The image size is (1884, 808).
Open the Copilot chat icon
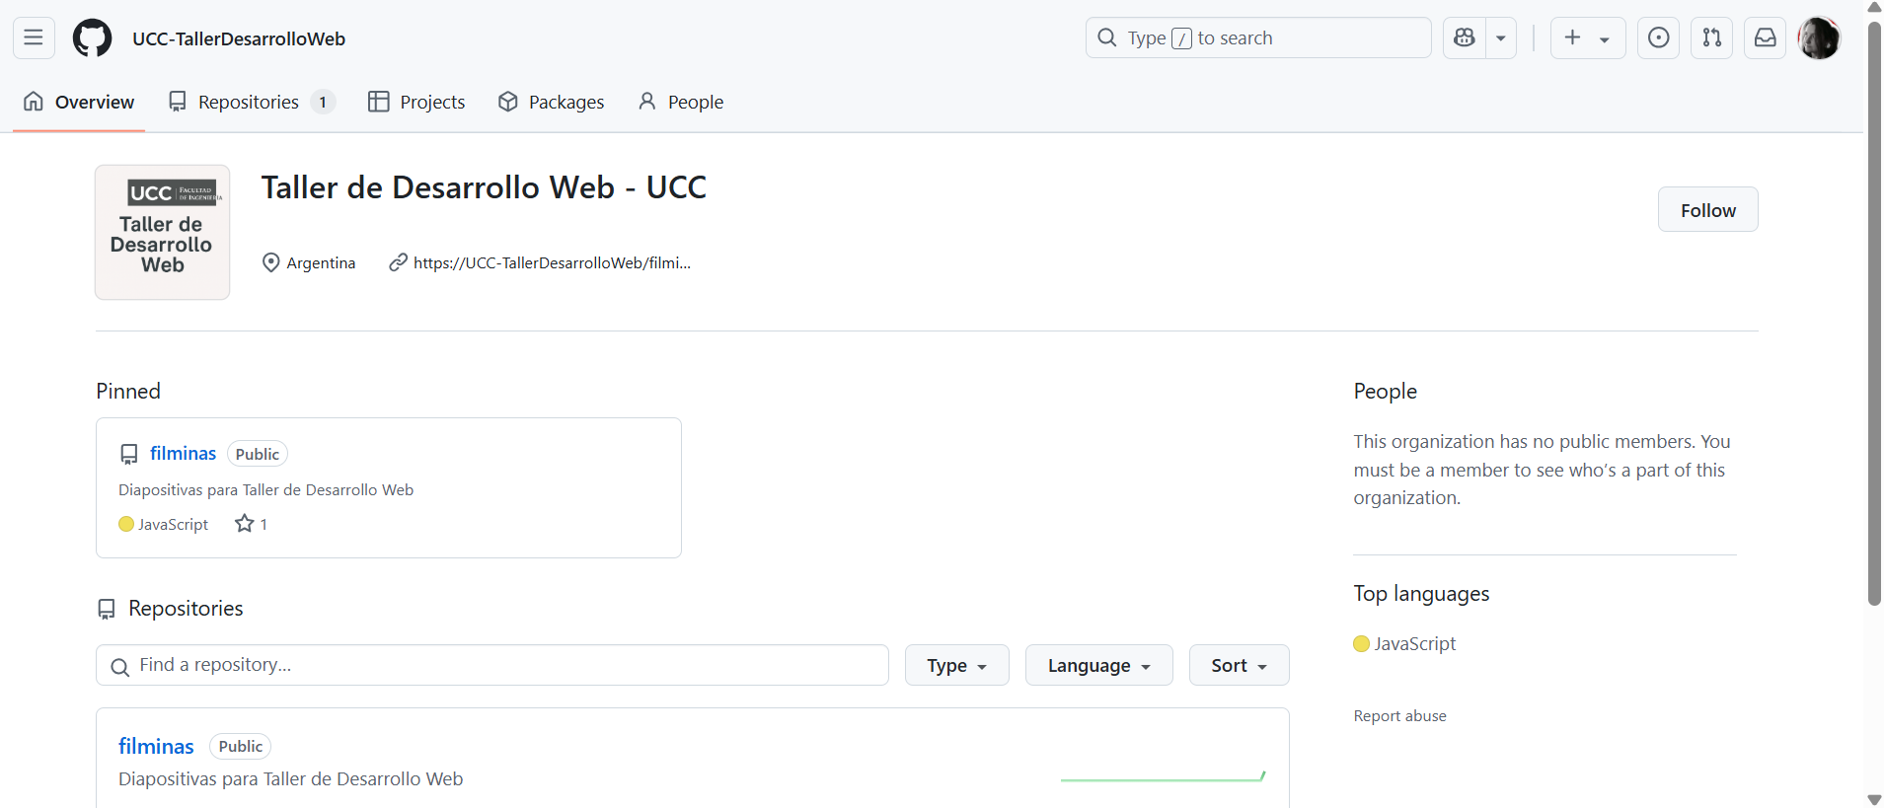[1465, 38]
